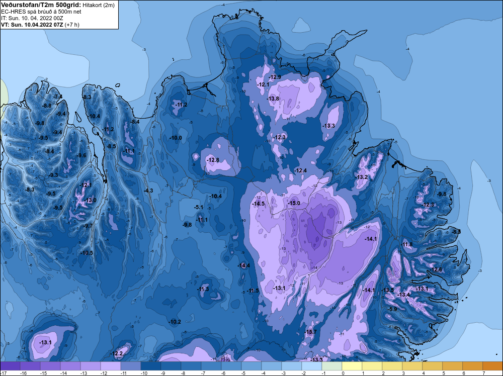Viewport: 503px width, 376px height.
Task: Click the -13.5 temperature label
Action: 387,290
